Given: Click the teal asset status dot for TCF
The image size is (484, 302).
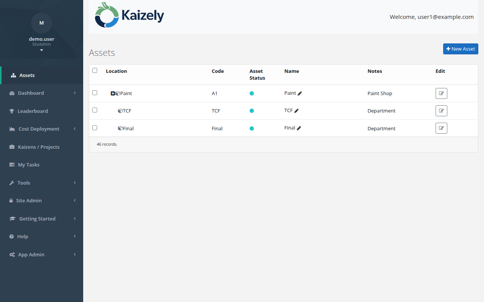Looking at the screenshot, I should [x=251, y=111].
